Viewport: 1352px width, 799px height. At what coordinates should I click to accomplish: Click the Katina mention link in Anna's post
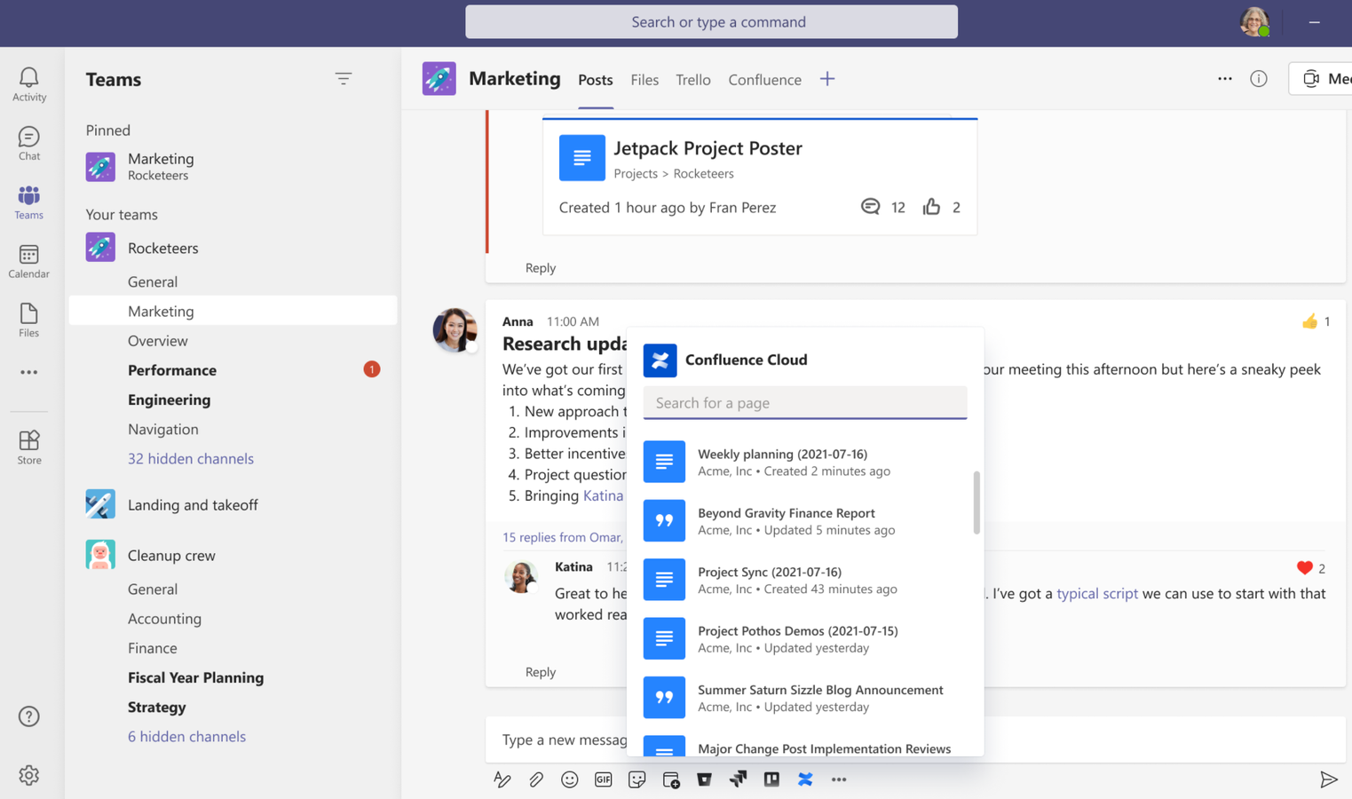604,495
